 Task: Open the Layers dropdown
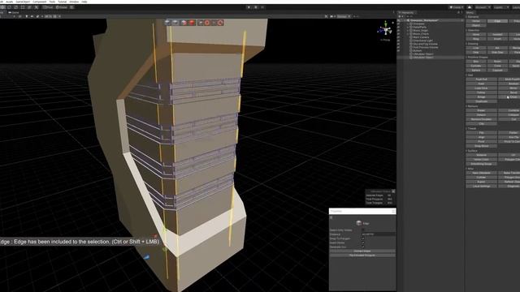pyautogui.click(x=501, y=7)
